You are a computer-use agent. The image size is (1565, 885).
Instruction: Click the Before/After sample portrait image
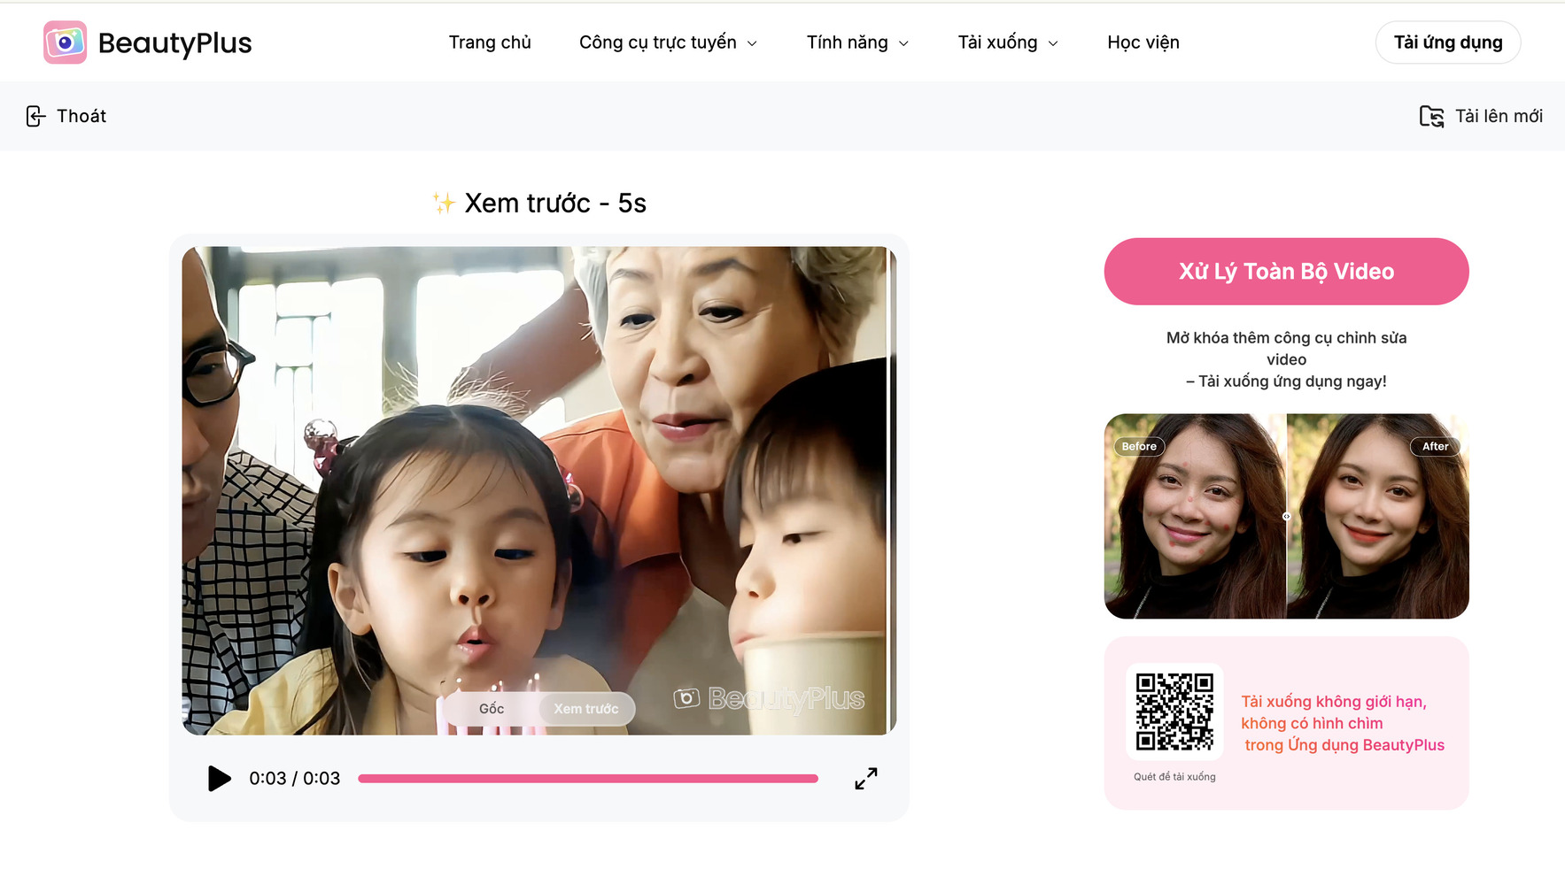pos(1196,531)
